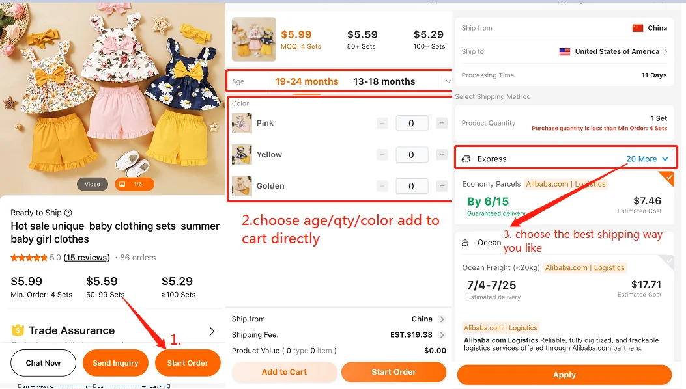Click the Ready to Ship help icon
This screenshot has width=686, height=389.
(x=68, y=213)
